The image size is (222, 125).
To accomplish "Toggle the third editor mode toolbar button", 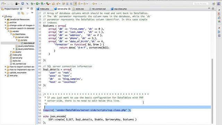I will (71, 4).
